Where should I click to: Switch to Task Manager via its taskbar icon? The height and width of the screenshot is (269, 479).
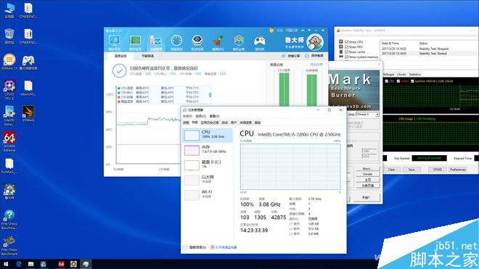[x=86, y=264]
